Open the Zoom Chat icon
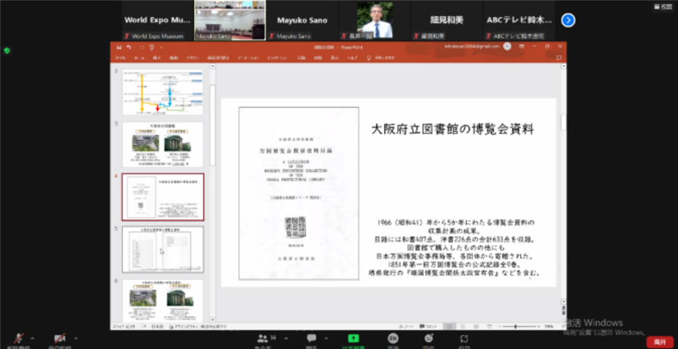678x349 pixels. click(x=311, y=339)
